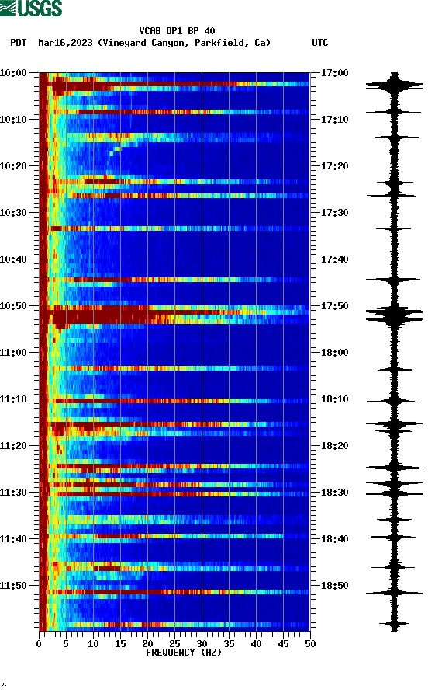
Task: Click the spectrogram event band at 17:33 UTC
Action: pyautogui.click(x=174, y=228)
